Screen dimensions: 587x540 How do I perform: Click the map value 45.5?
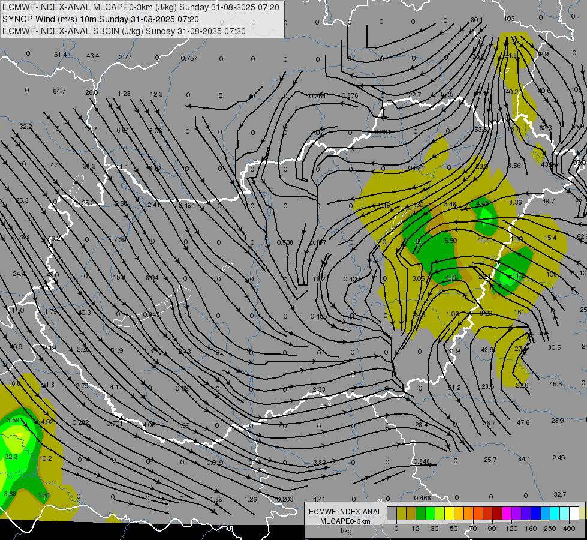click(x=556, y=384)
